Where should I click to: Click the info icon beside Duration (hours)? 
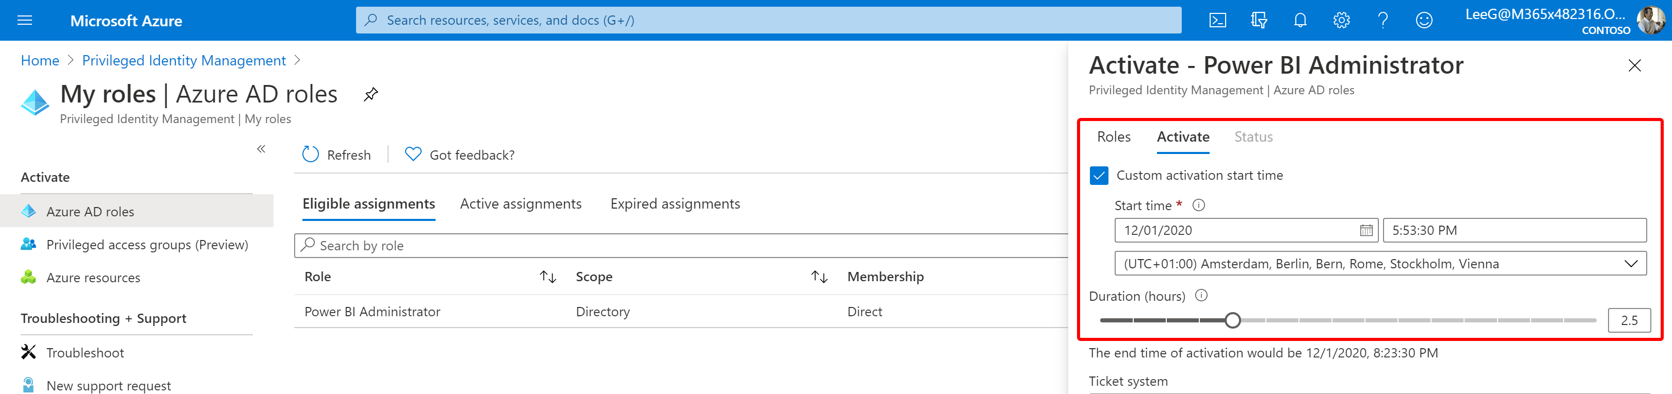1201,296
